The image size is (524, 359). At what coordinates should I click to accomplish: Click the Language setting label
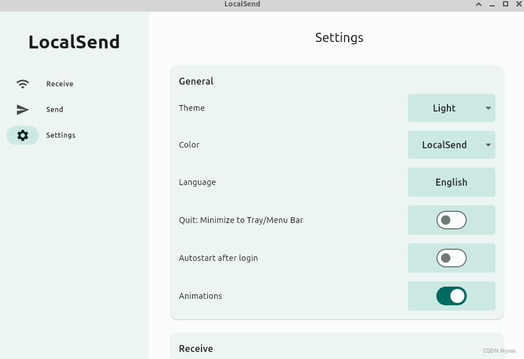197,182
